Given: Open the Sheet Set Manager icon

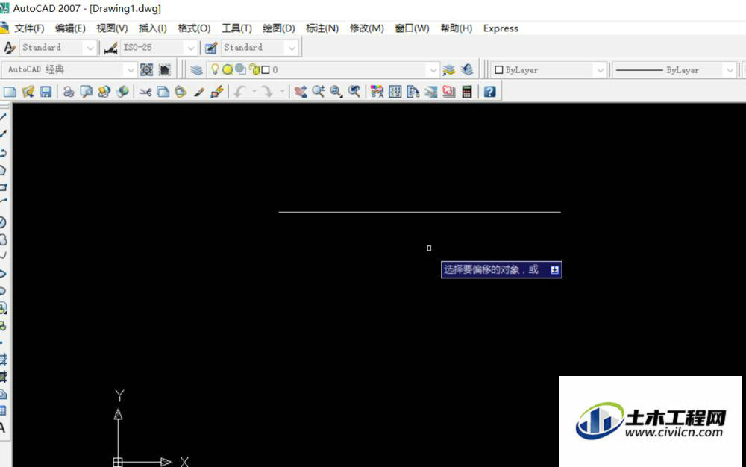Looking at the screenshot, I should pos(431,91).
